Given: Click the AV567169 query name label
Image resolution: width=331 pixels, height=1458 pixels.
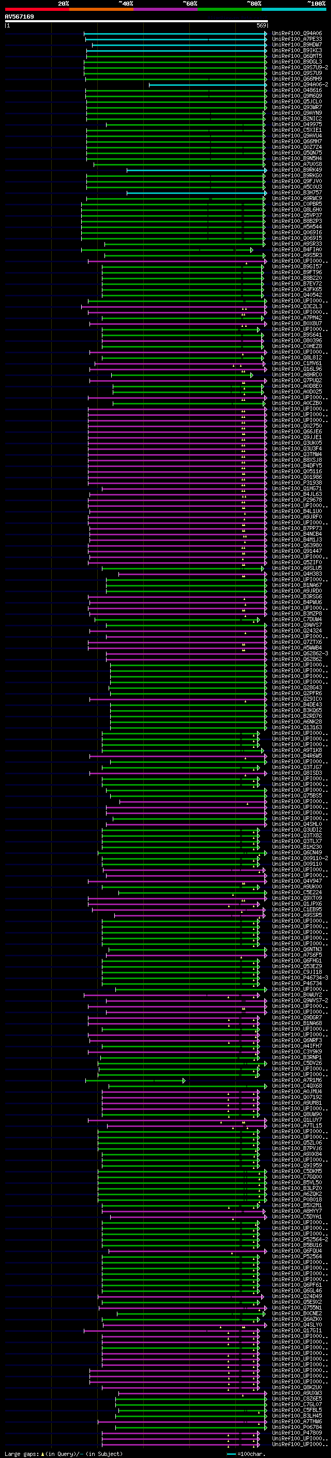Looking at the screenshot, I should tap(19, 17).
